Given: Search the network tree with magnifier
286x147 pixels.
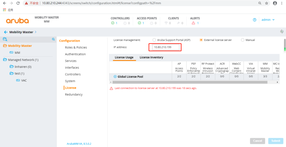Looking at the screenshot, I should tap(53, 39).
